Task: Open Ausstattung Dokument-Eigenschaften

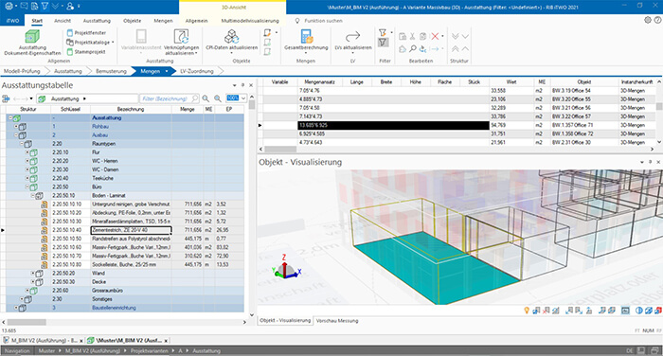Action: [x=32, y=43]
